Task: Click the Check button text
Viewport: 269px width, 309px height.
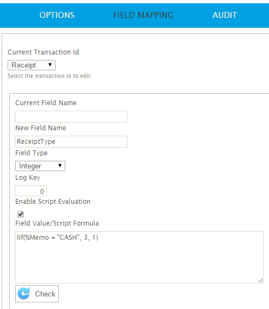Action: pos(45,294)
